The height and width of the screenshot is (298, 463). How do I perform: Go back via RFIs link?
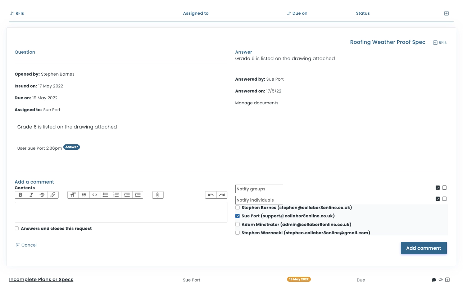pos(440,42)
